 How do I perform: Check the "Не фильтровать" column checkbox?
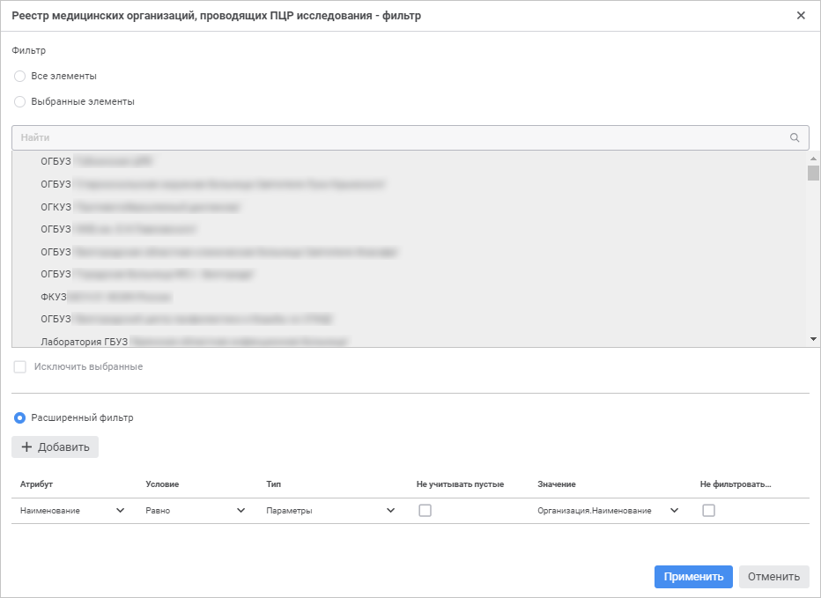click(x=708, y=510)
